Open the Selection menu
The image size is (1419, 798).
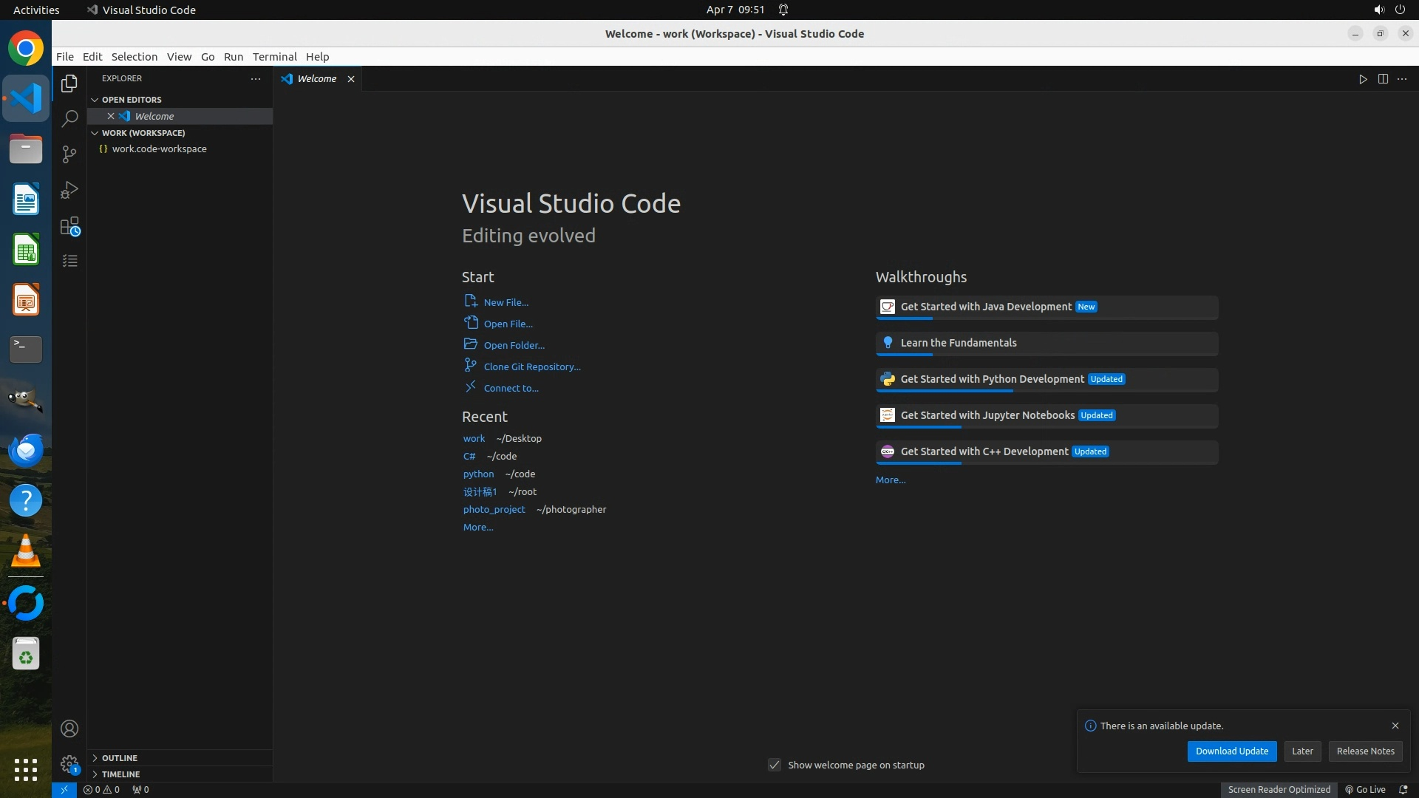134,57
